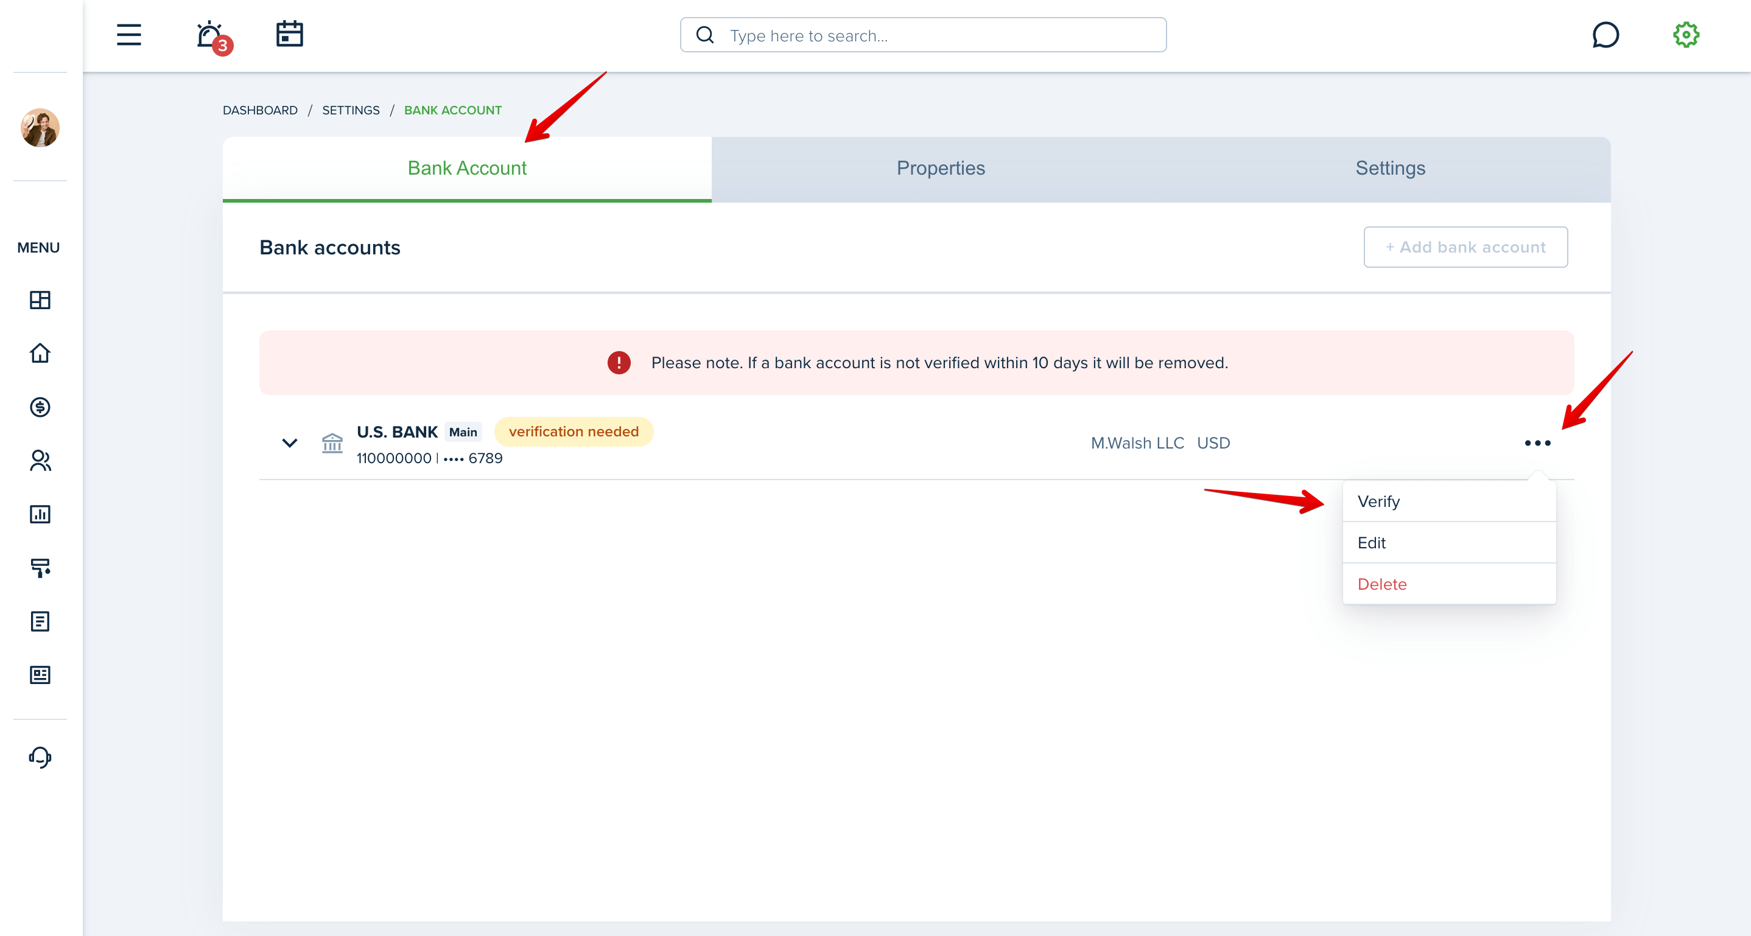Click the BANK ACCOUNT breadcrumb

tap(453, 110)
